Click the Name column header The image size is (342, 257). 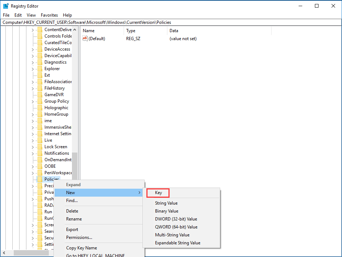(x=102, y=30)
